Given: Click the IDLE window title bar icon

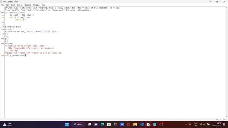Looking at the screenshot, I should tap(1, 1).
